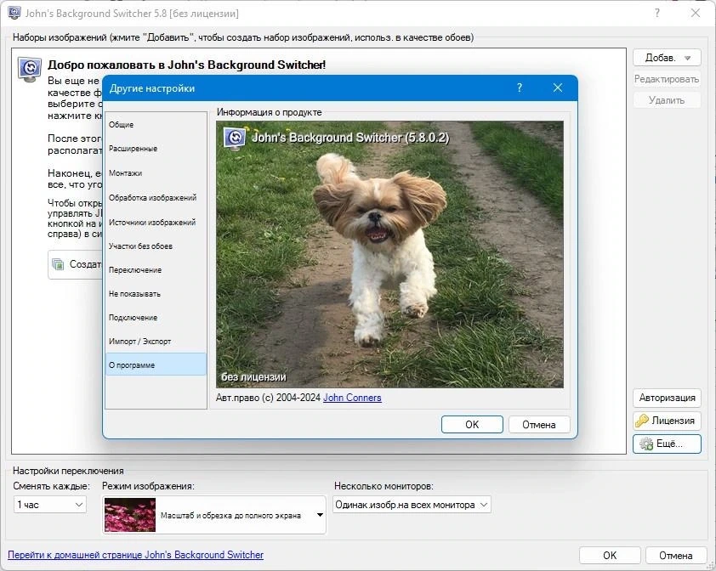Click the main window title-bar help question mark
The height and width of the screenshot is (571, 716).
[657, 13]
